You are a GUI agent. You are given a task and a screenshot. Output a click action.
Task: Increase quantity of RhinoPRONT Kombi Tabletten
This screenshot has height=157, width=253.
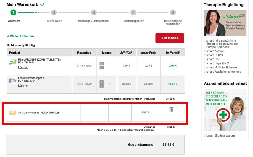tap(102, 64)
